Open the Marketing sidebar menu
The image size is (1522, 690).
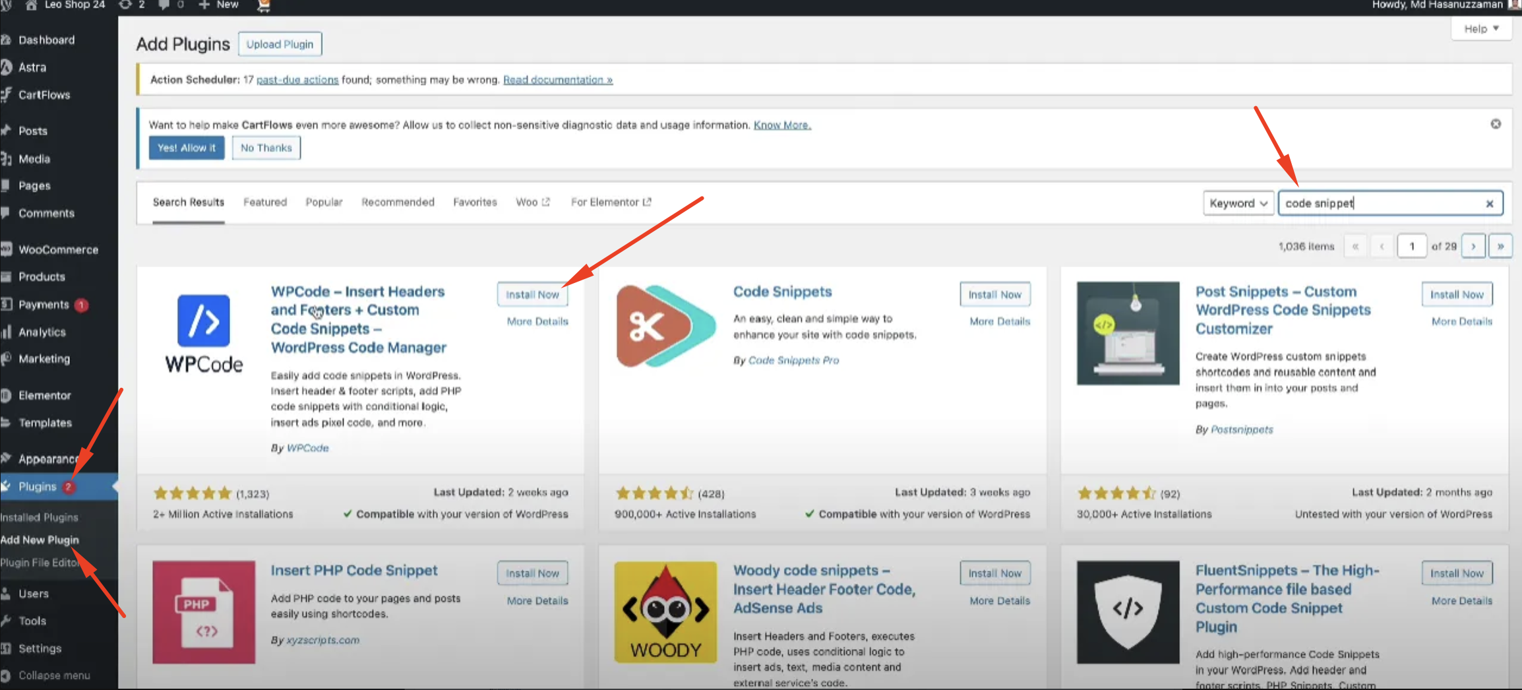point(44,359)
